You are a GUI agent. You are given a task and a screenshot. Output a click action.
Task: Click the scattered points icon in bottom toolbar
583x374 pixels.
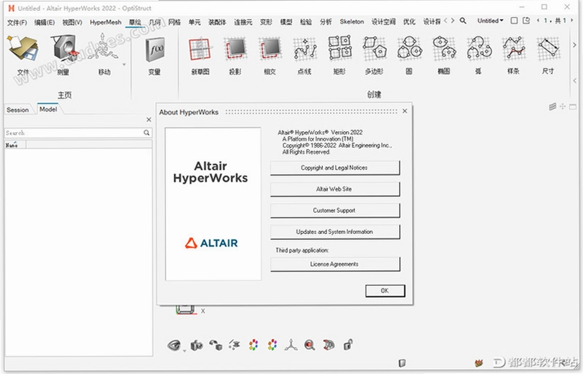click(234, 345)
